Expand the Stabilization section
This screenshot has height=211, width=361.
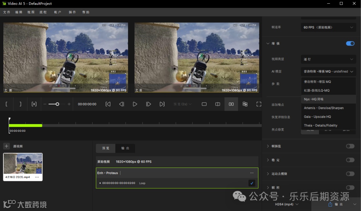tap(268, 160)
